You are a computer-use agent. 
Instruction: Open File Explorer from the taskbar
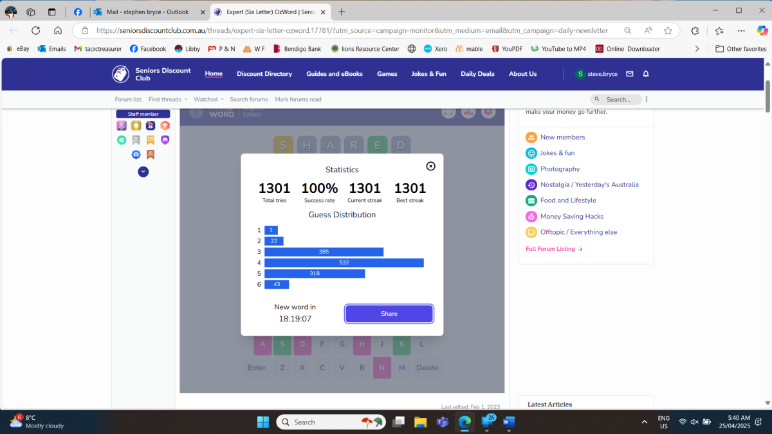420,422
